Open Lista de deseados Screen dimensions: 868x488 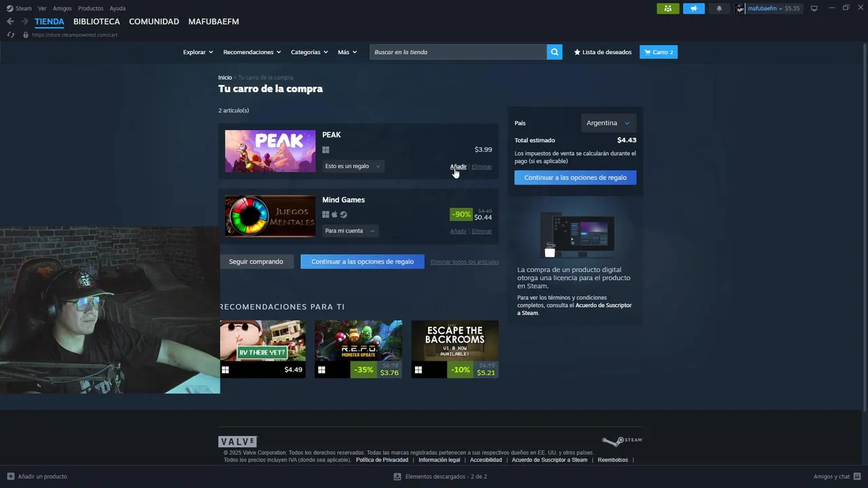[x=603, y=52]
